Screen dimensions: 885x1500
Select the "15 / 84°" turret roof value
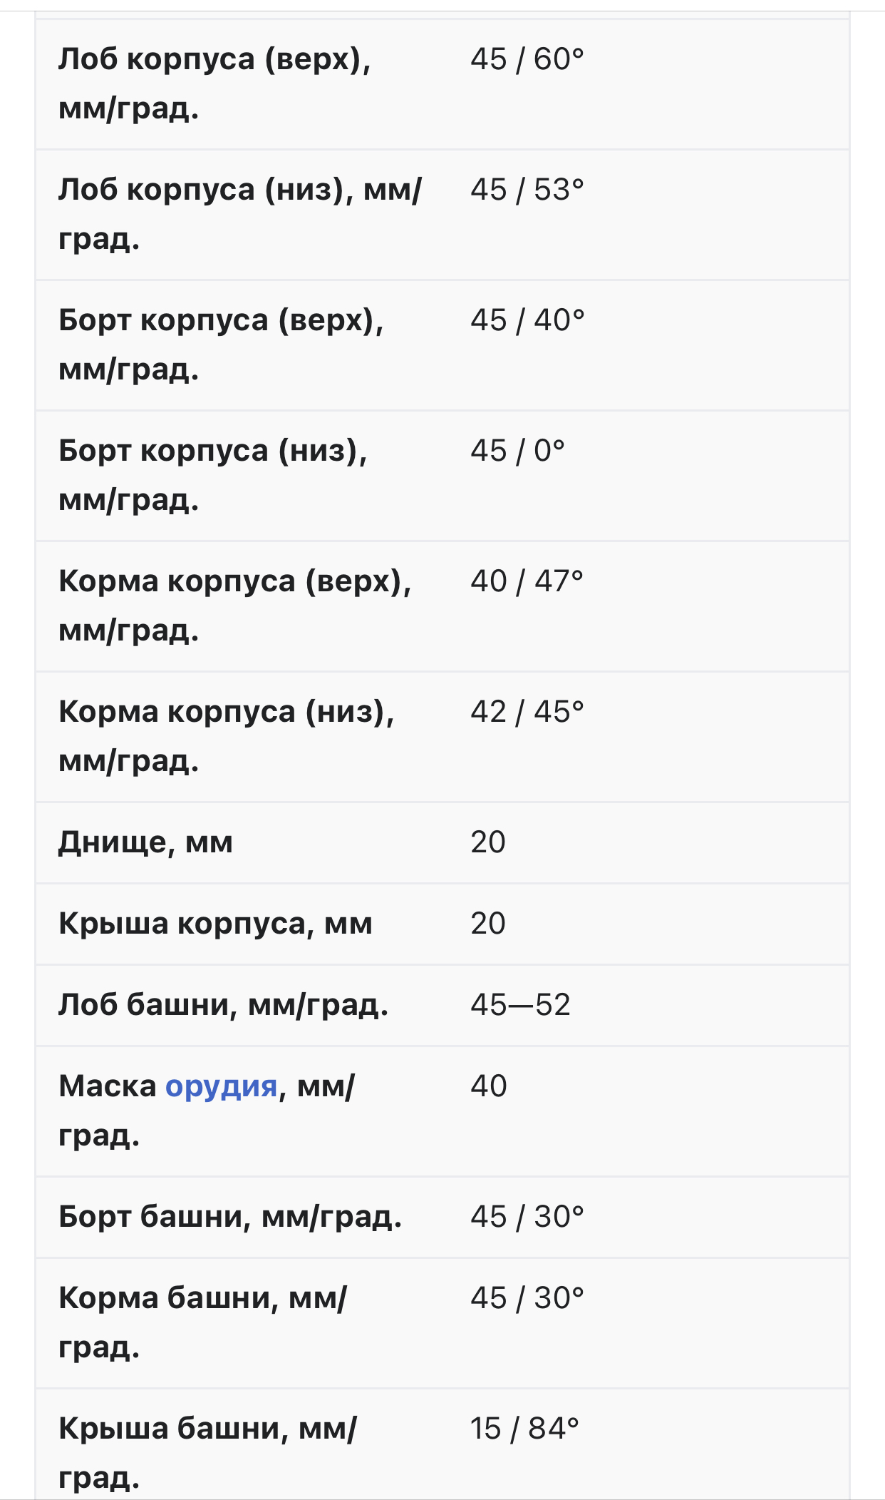[x=524, y=1429]
